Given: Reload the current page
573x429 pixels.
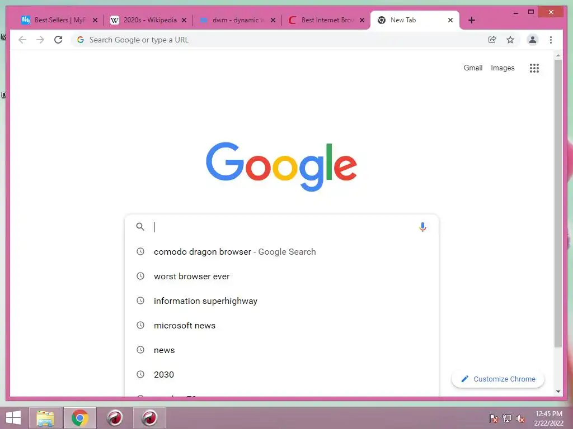Looking at the screenshot, I should (x=58, y=40).
